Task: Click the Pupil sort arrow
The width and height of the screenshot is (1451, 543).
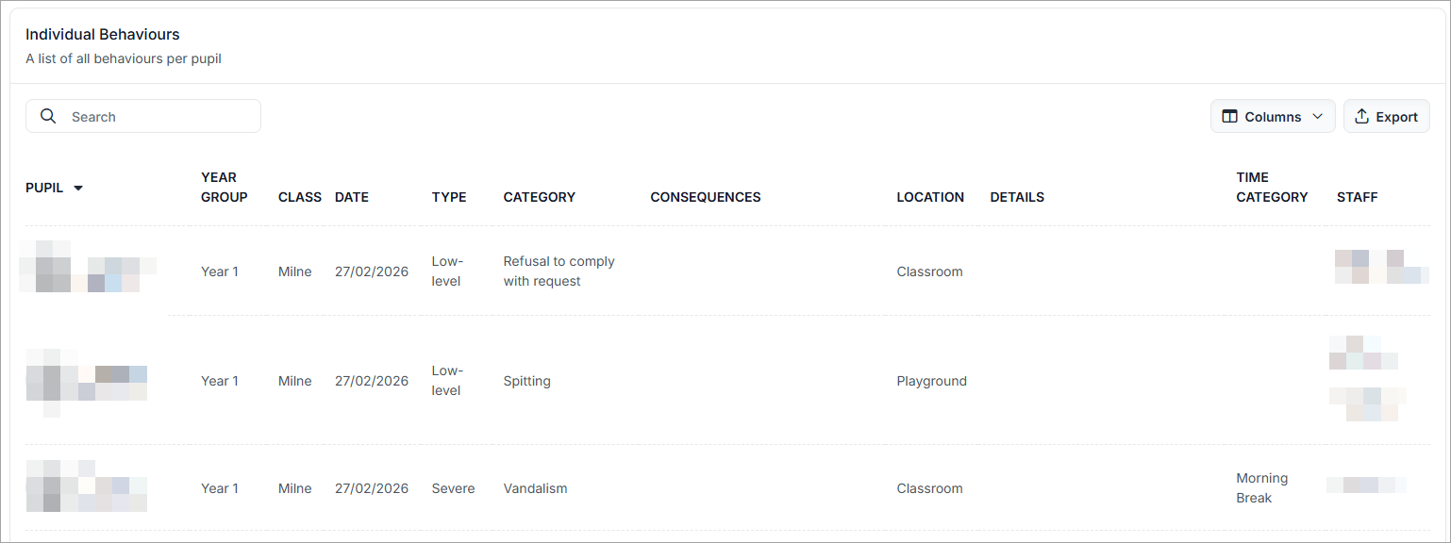Action: point(78,188)
